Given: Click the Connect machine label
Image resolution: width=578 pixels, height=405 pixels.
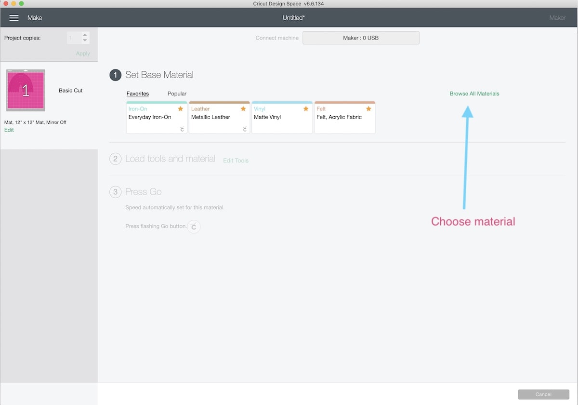Looking at the screenshot, I should [277, 38].
